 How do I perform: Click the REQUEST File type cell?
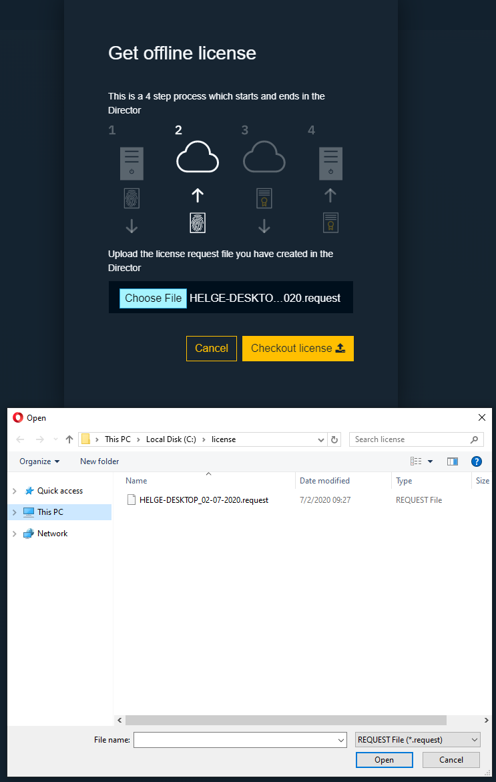click(419, 500)
